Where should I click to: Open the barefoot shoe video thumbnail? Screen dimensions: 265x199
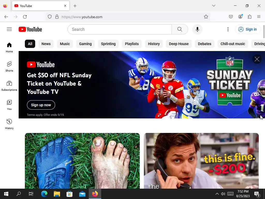pyautogui.click(x=82, y=161)
